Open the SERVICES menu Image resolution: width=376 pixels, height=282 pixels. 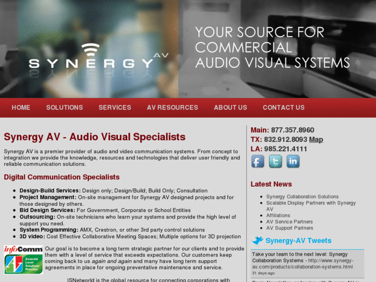click(x=115, y=108)
